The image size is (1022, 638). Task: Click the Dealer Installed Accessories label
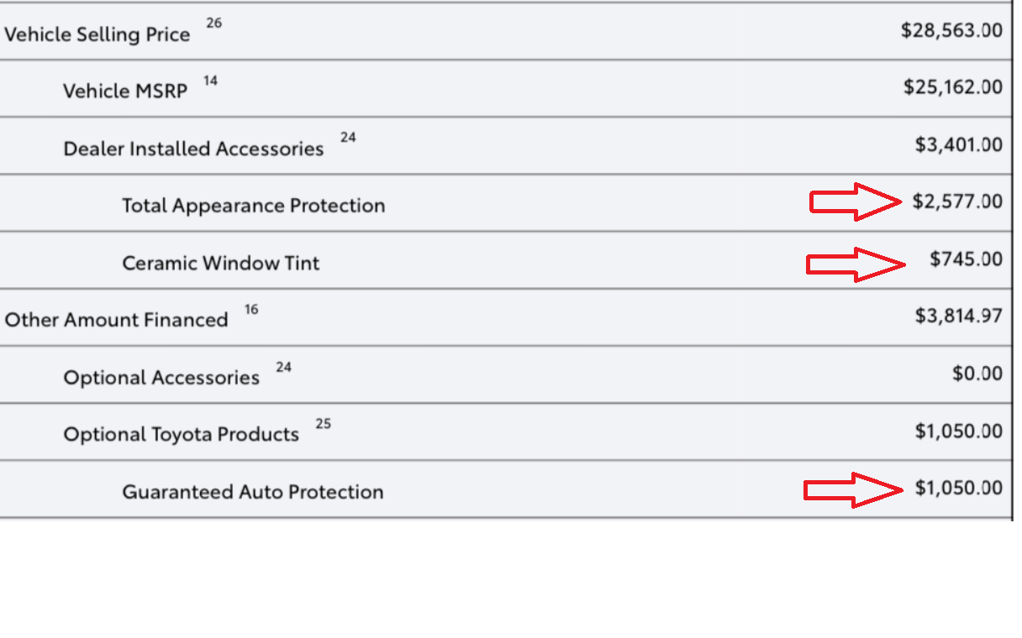click(x=193, y=149)
